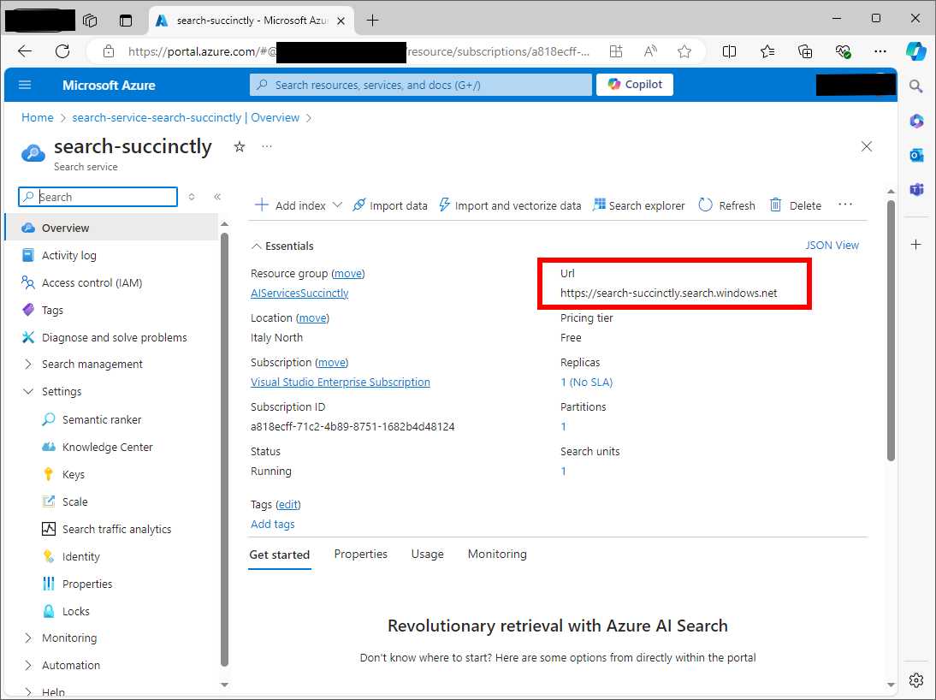Click the sidebar menu Search field
The image size is (936, 700).
[98, 197]
